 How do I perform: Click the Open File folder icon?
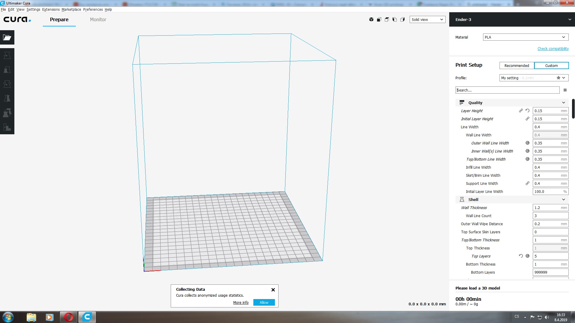pyautogui.click(x=7, y=37)
